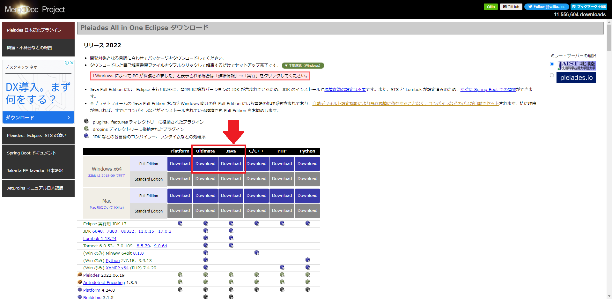The height and width of the screenshot is (299, 612).
Task: Open JetBrains マニュアル日本語版 menu item
Action: tap(38, 188)
